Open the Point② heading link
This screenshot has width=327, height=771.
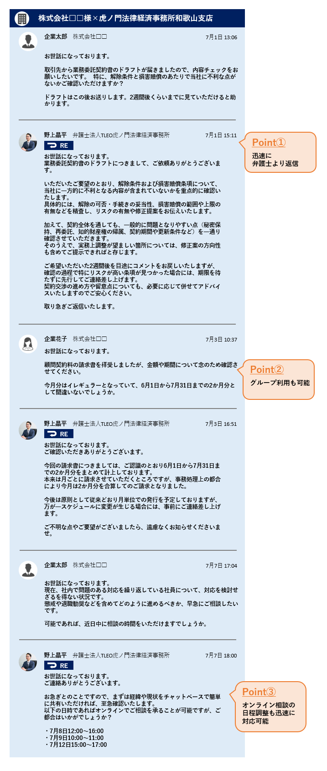click(267, 370)
